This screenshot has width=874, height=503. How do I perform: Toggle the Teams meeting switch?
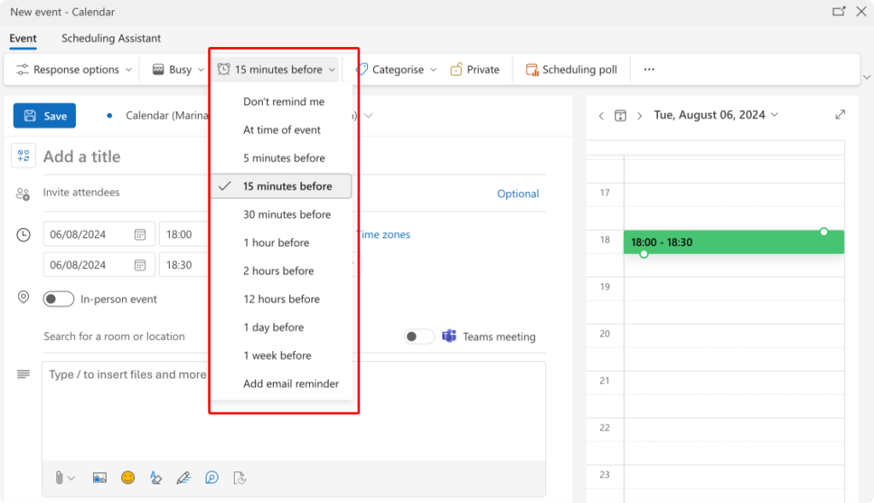point(419,336)
